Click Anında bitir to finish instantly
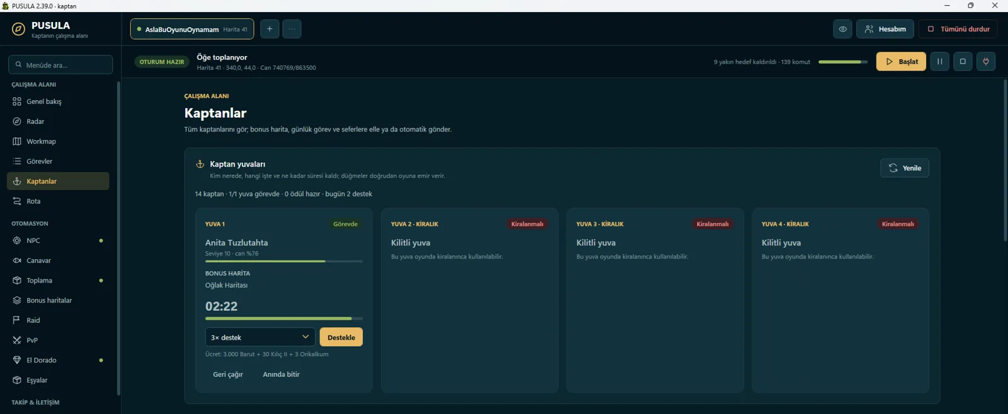Image resolution: width=1008 pixels, height=414 pixels. (x=281, y=374)
